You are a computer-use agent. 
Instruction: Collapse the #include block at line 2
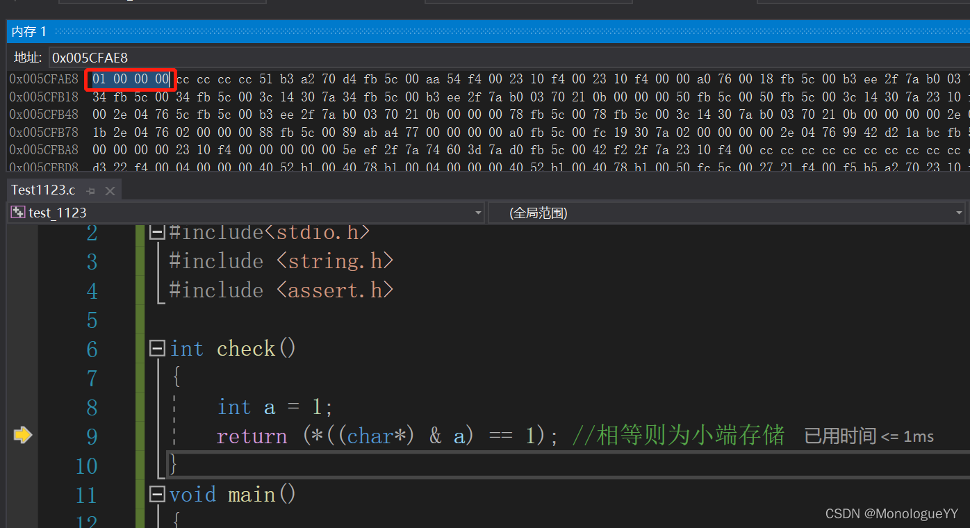pyautogui.click(x=158, y=232)
